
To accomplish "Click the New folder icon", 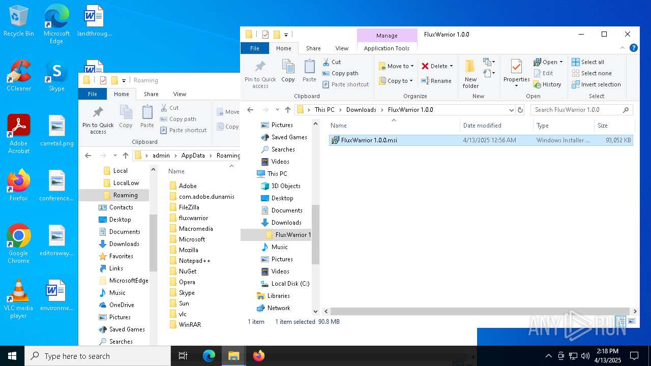I will coord(470,74).
